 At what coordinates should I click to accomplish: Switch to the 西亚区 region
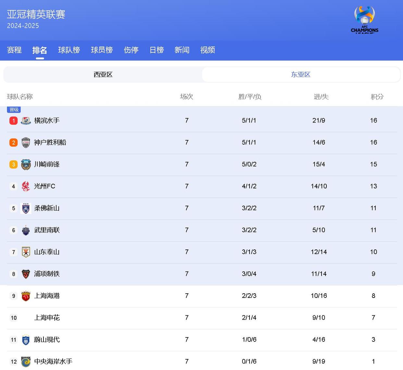103,74
